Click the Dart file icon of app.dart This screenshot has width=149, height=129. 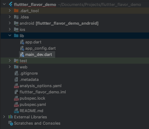(22, 42)
